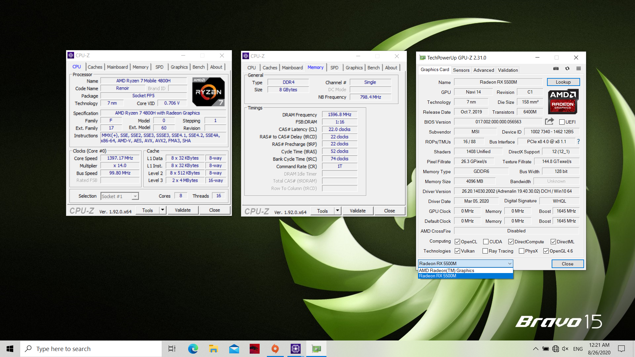Open About tab in Memory CPU-Z window

pos(391,67)
